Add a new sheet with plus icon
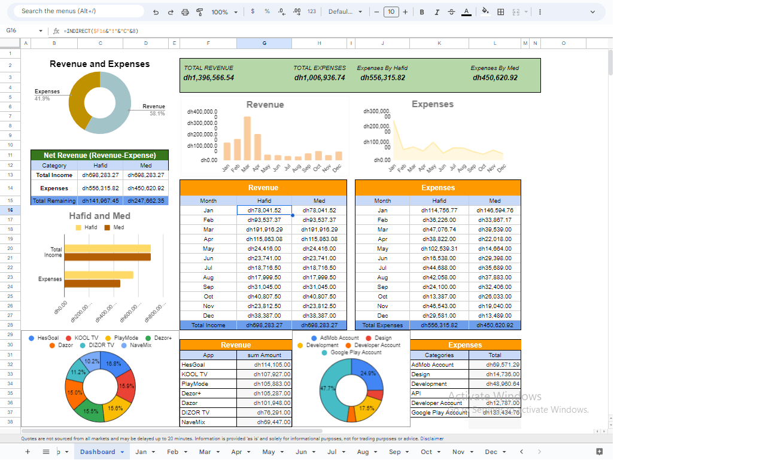 pyautogui.click(x=28, y=452)
